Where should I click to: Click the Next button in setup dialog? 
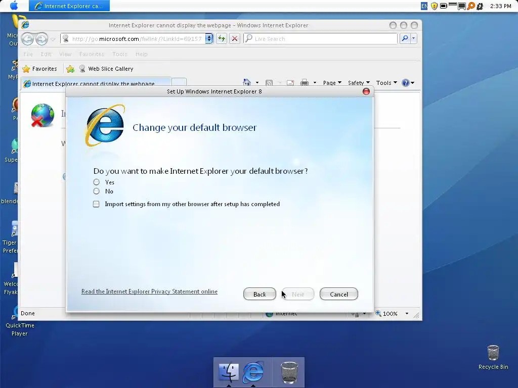click(x=297, y=295)
